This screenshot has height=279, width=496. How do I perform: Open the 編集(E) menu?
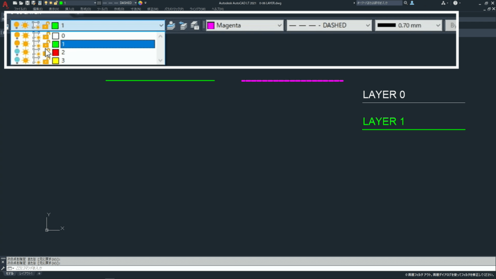[x=38, y=9]
